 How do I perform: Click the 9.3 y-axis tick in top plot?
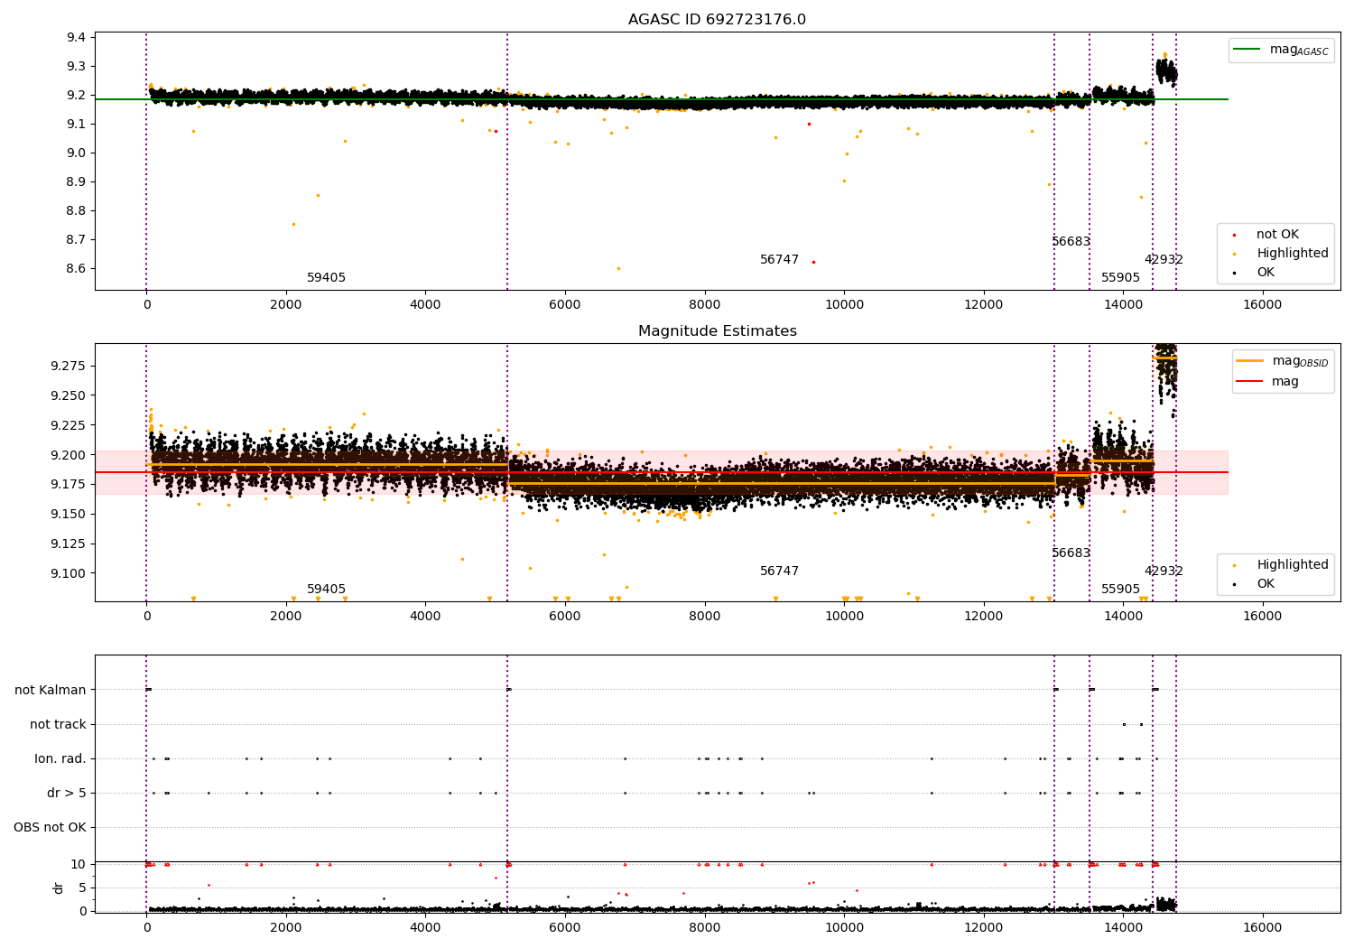(76, 66)
